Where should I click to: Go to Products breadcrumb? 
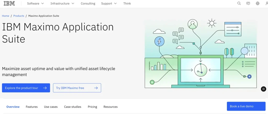(19, 16)
